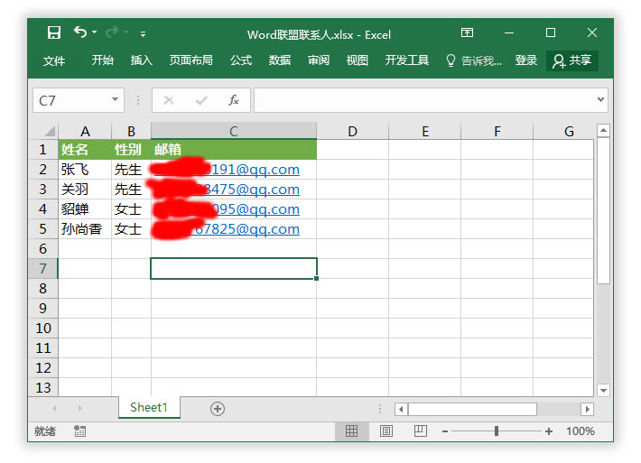Click the Select All corner triangle

(50, 131)
